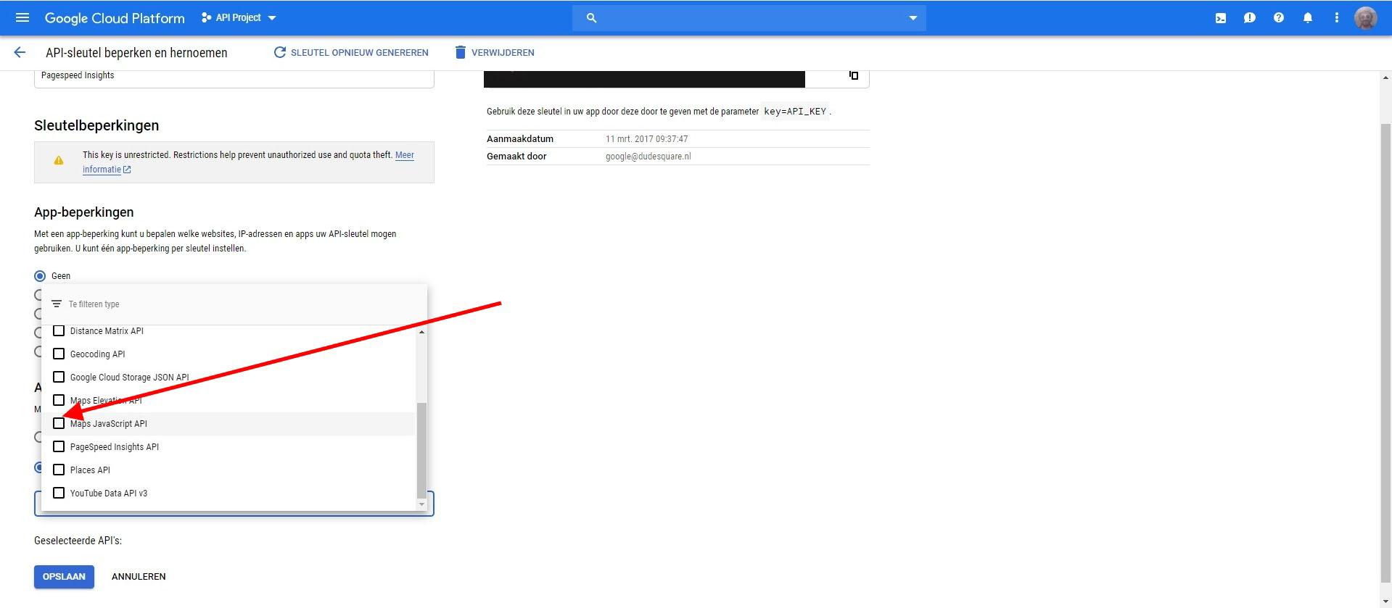Click the header search input field
The width and height of the screenshot is (1392, 608).
pyautogui.click(x=751, y=18)
